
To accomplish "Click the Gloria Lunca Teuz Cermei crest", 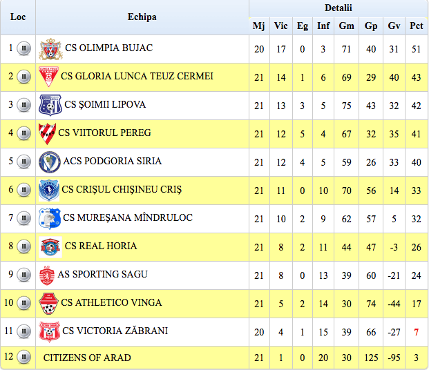I will (x=48, y=77).
